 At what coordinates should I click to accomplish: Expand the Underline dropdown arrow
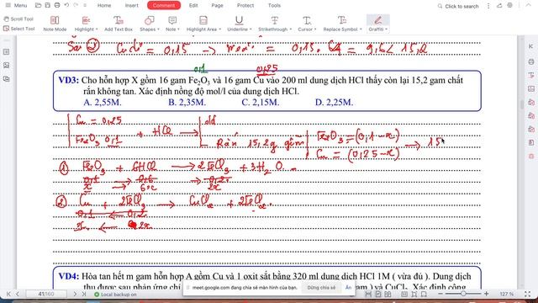[251, 29]
